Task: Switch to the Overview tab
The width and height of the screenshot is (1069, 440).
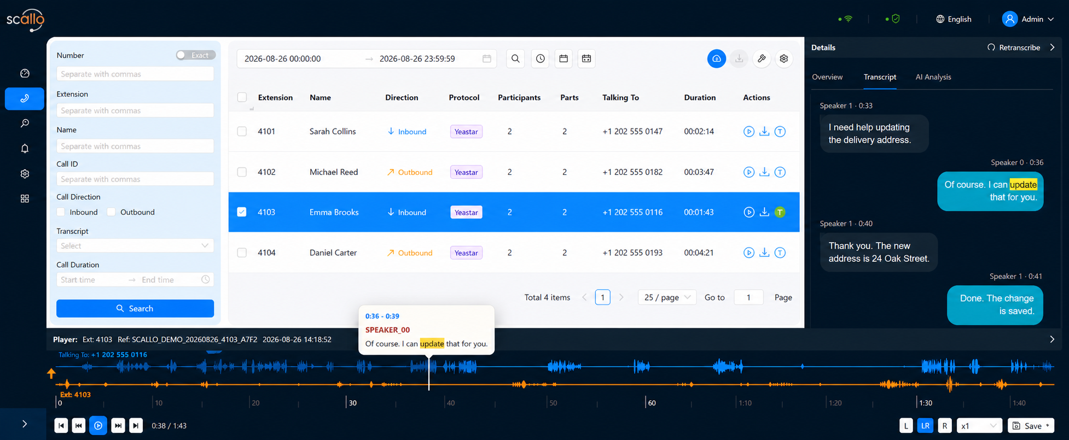Action: [827, 77]
